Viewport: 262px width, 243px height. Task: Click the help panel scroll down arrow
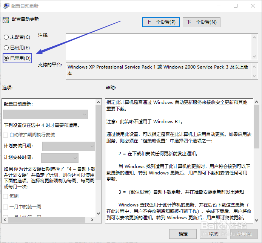click(x=256, y=220)
